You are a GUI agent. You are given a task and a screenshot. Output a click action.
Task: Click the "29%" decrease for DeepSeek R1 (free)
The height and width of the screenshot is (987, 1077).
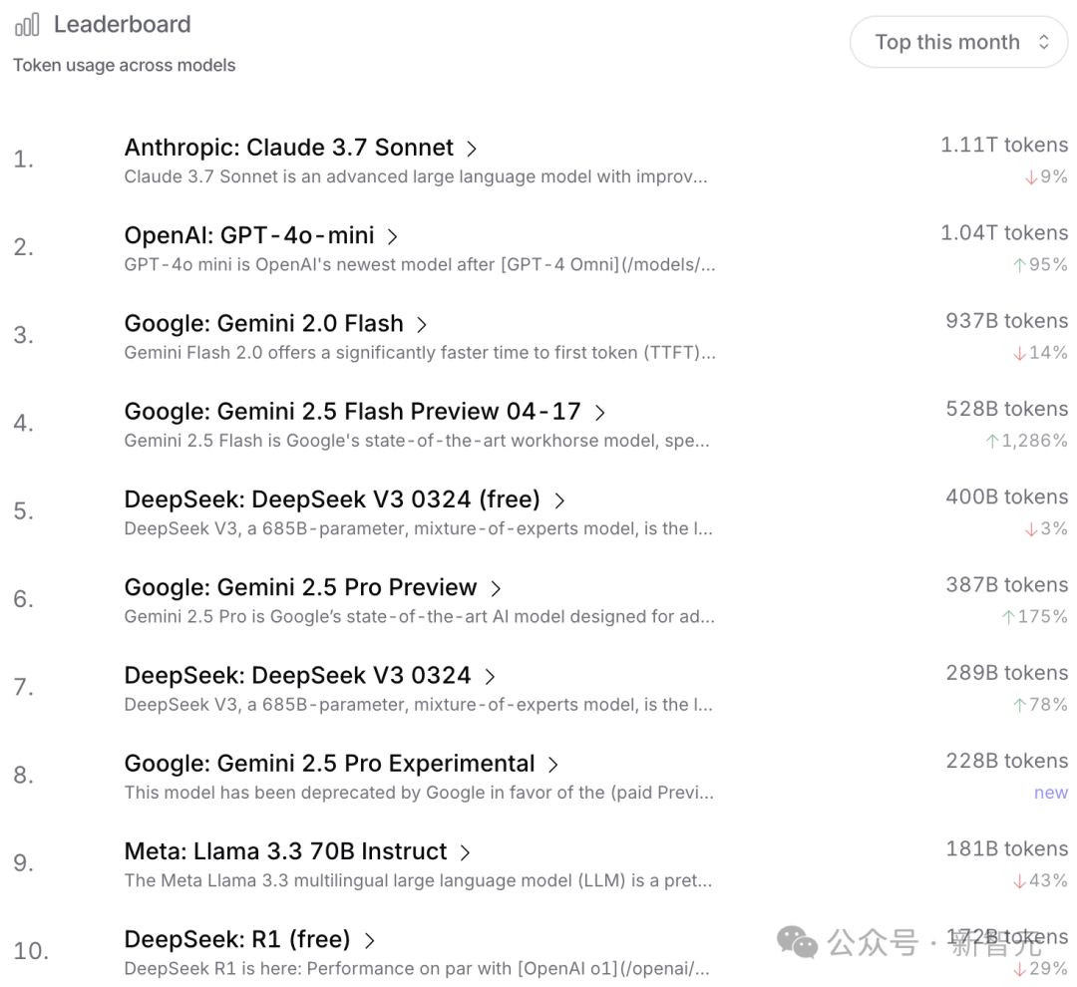point(1040,968)
